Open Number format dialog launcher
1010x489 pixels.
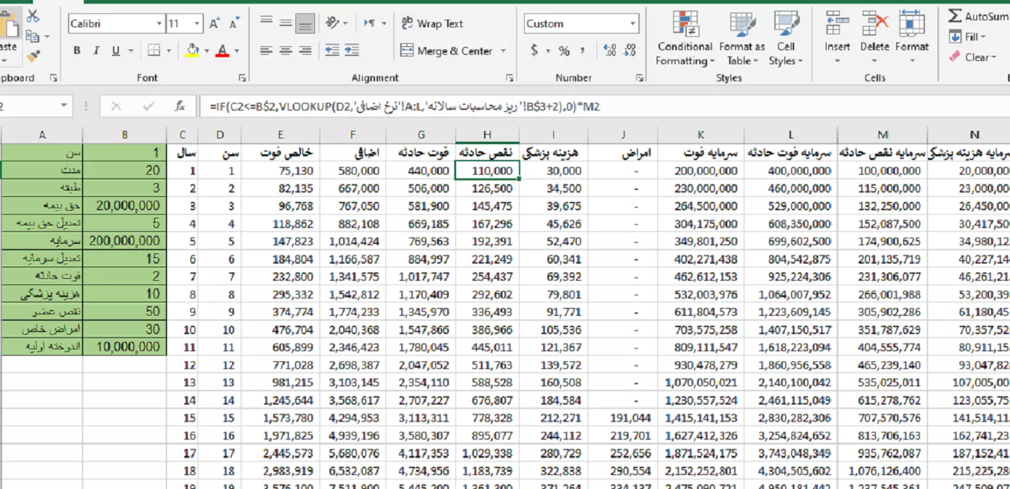click(640, 78)
